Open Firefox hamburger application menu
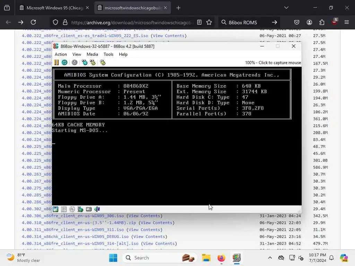This screenshot has width=355, height=266. (x=347, y=22)
